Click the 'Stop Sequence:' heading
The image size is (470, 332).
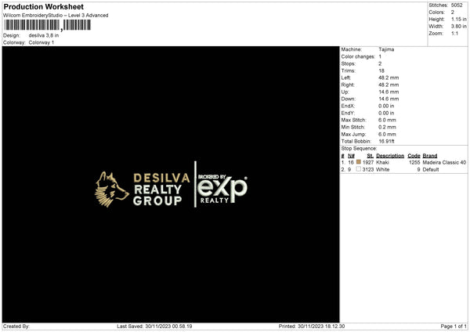pyautogui.click(x=359, y=149)
